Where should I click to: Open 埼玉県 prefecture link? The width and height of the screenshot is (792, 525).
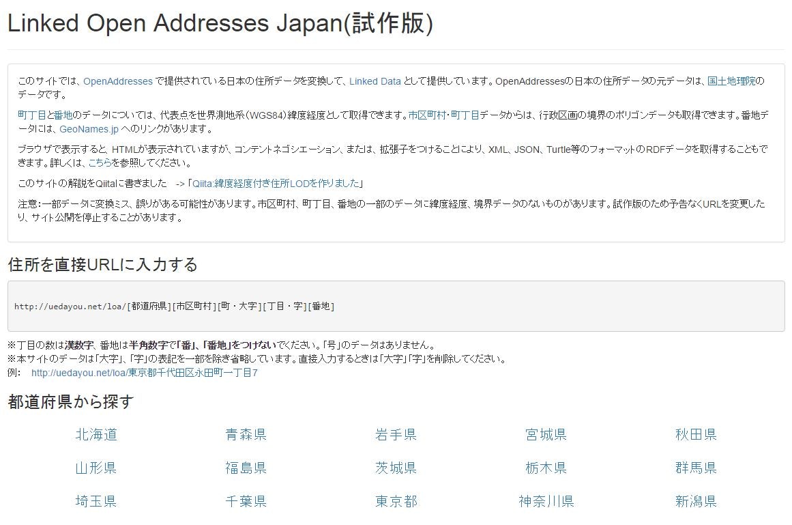point(96,501)
